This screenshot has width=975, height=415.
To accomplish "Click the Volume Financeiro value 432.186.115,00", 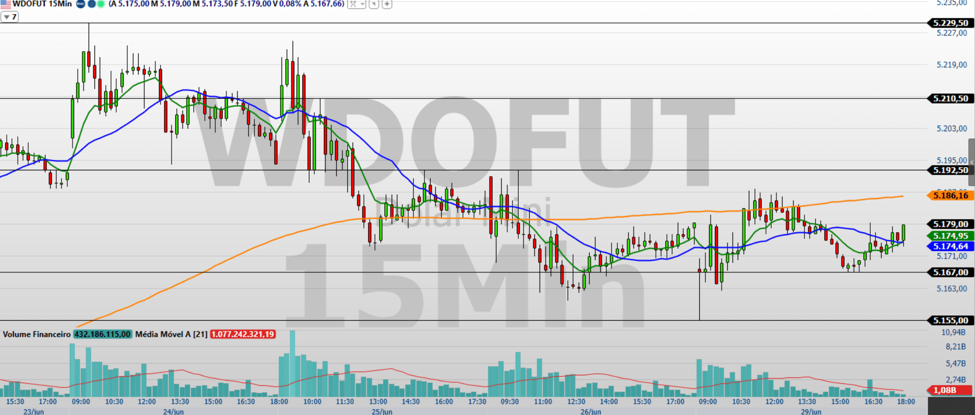I will (x=103, y=334).
